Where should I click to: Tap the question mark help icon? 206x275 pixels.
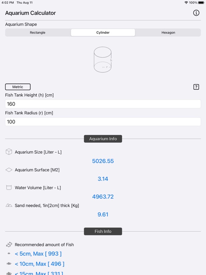pos(196,87)
